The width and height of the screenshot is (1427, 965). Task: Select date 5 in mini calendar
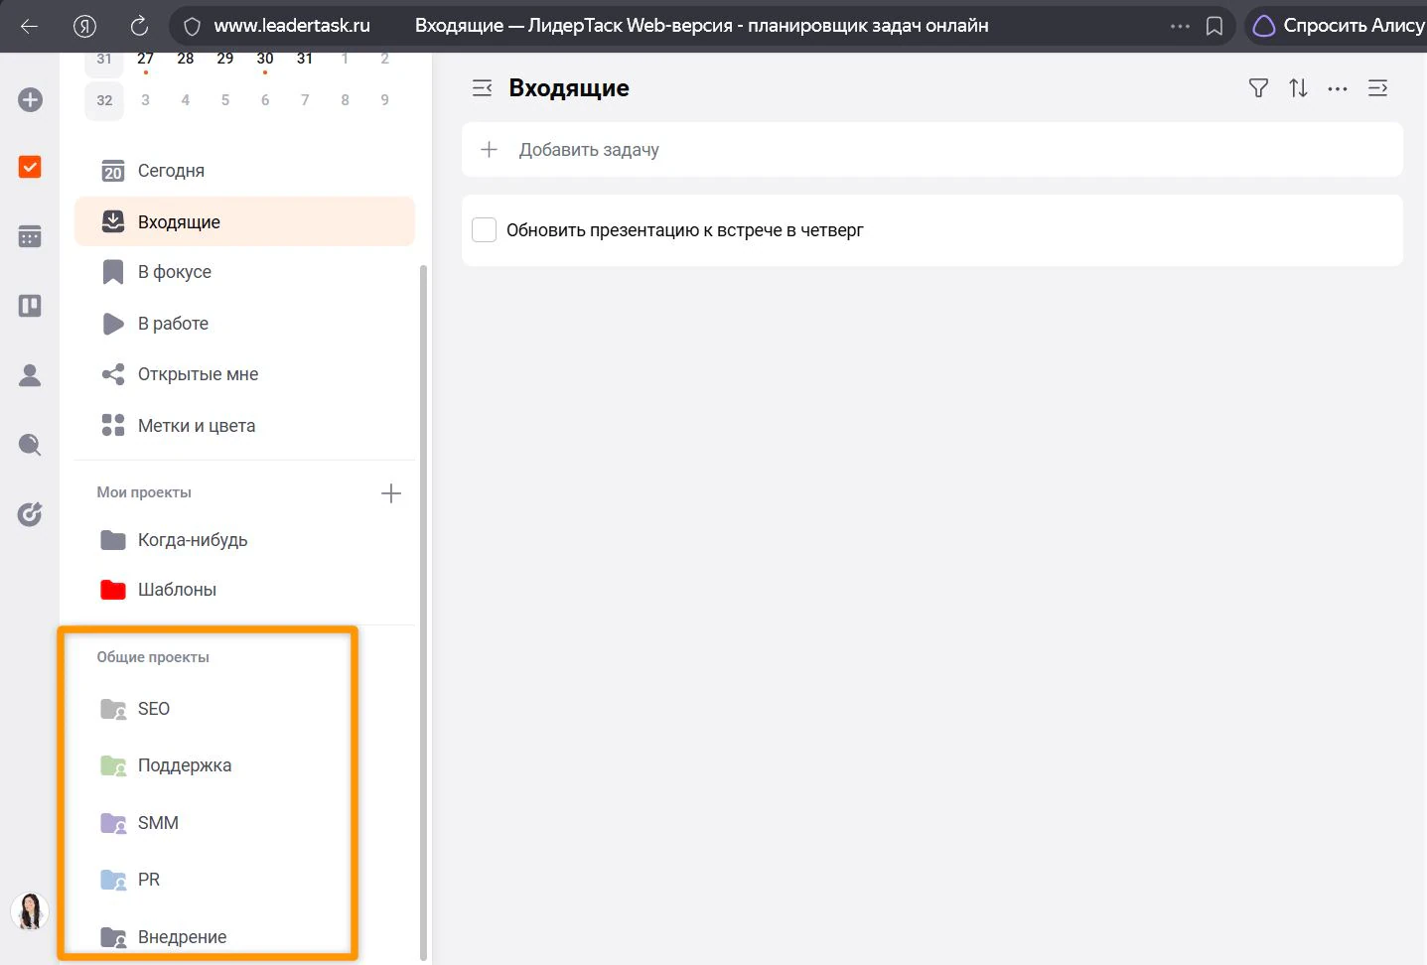tap(225, 100)
